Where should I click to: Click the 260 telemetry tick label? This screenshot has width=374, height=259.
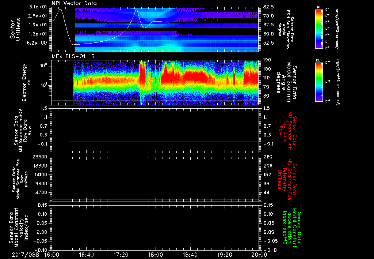point(267,157)
